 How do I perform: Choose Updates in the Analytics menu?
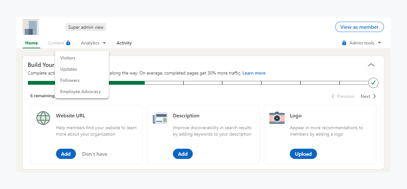coord(69,69)
